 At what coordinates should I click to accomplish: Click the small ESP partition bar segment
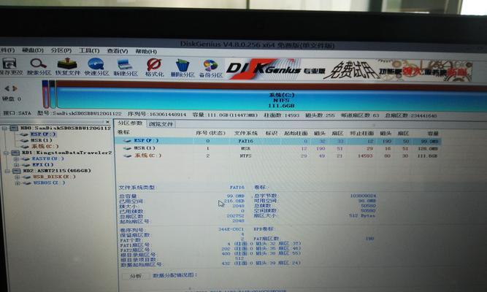(x=45, y=94)
